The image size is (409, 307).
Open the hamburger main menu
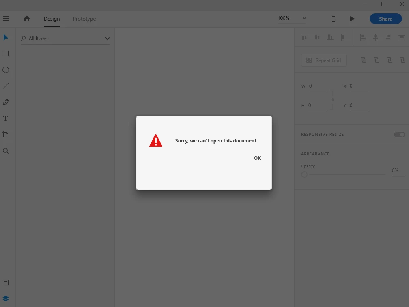[6, 19]
